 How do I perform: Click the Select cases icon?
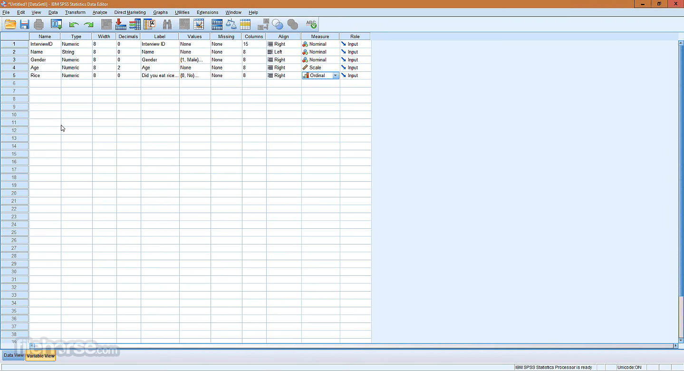pos(245,24)
